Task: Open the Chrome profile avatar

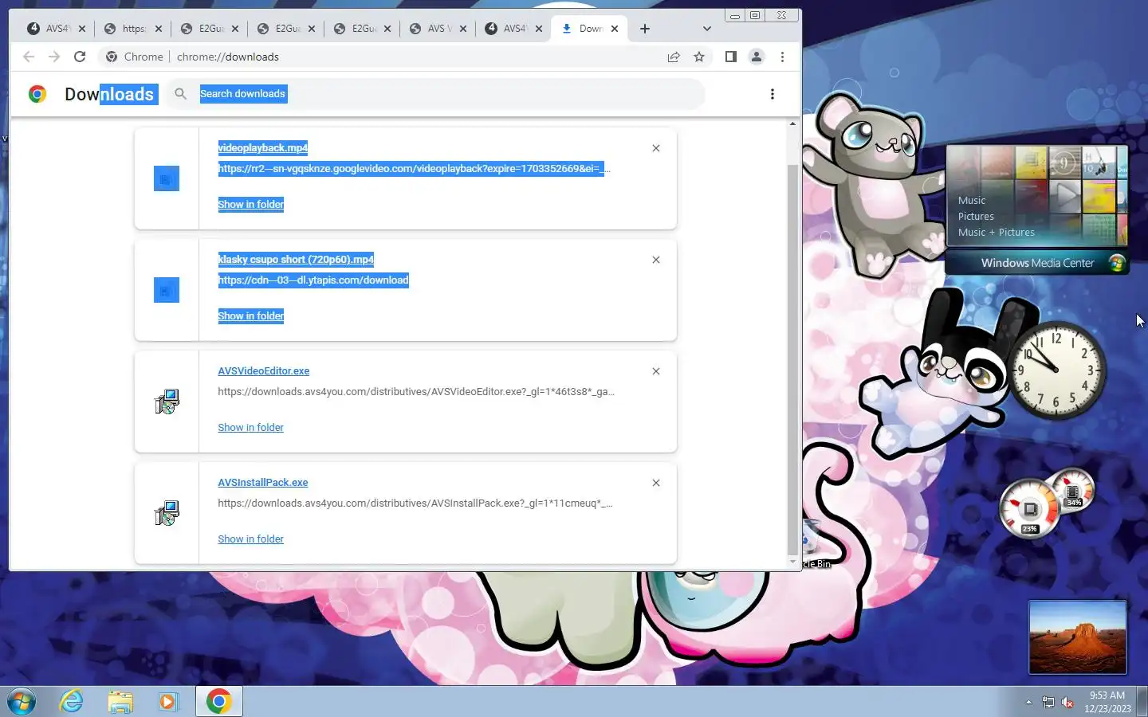Action: point(757,57)
